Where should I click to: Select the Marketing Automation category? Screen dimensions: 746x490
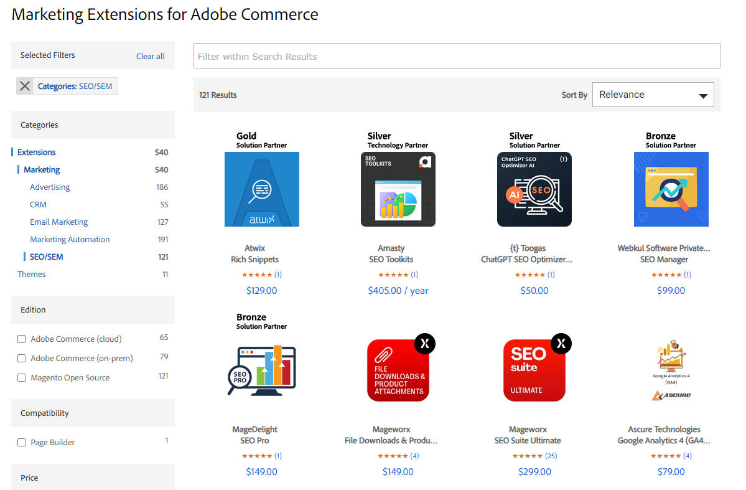[x=70, y=240]
